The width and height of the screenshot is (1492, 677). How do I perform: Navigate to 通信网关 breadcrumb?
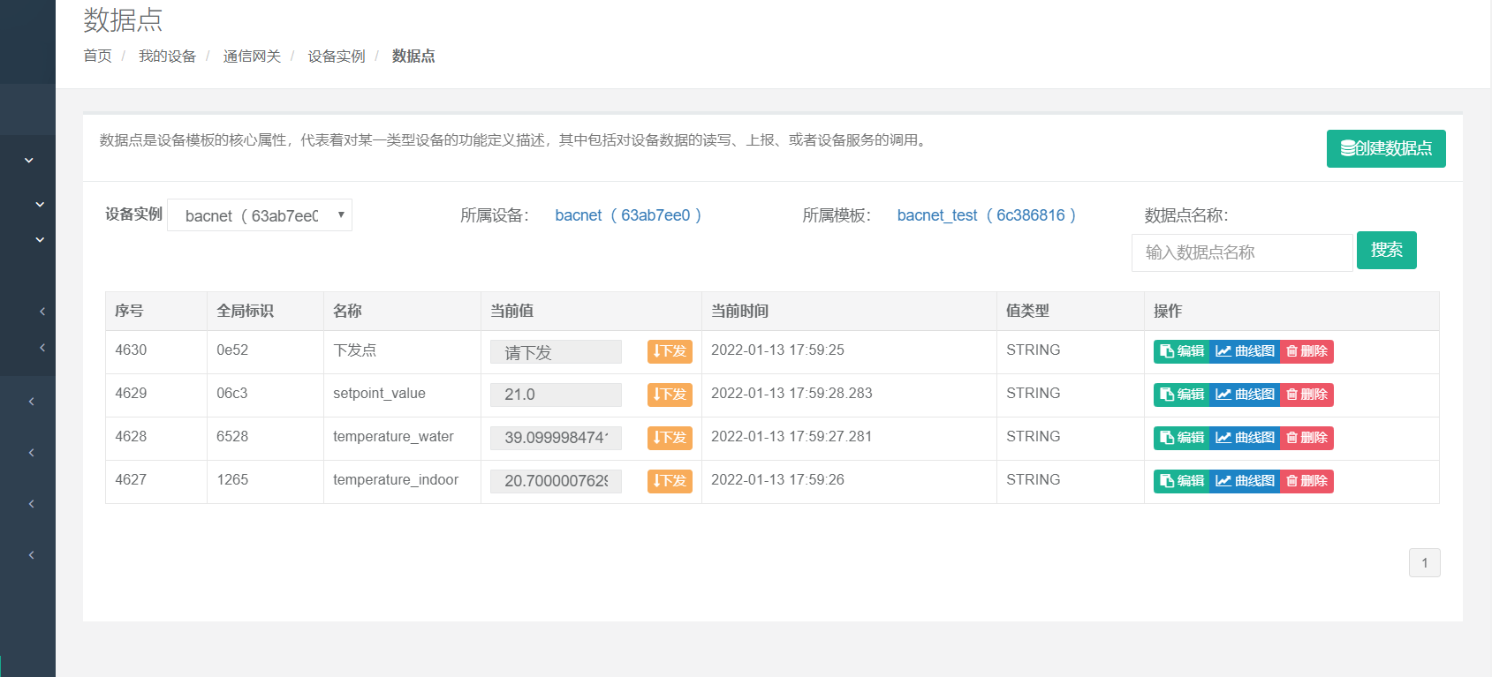pos(252,56)
